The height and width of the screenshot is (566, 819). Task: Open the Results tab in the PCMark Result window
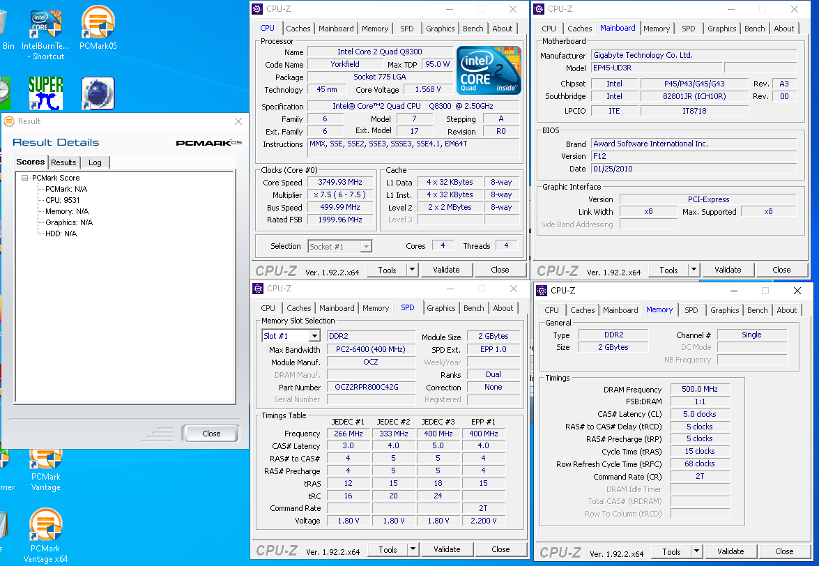[63, 162]
